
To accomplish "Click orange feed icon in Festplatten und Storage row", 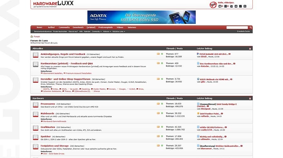I will pyautogui.click(x=158, y=145).
